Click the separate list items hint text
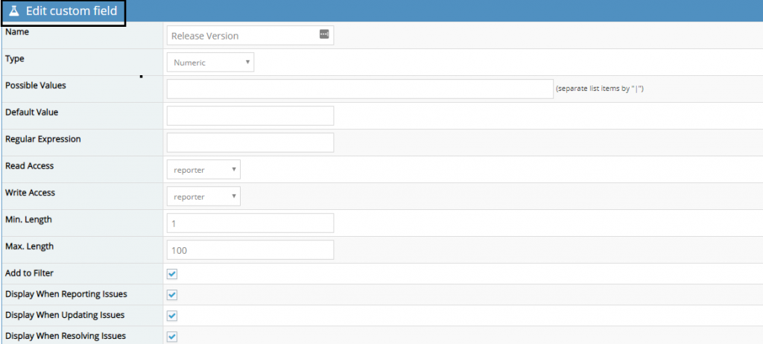Image resolution: width=763 pixels, height=344 pixels. click(x=600, y=89)
